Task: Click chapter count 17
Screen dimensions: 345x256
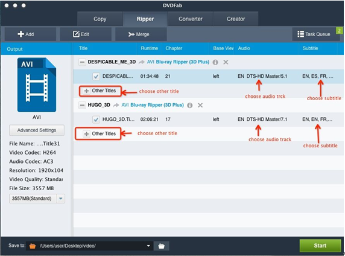Action: pyautogui.click(x=168, y=119)
